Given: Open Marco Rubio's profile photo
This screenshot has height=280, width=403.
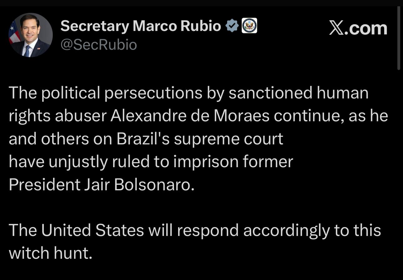Looking at the screenshot, I should coord(30,35).
